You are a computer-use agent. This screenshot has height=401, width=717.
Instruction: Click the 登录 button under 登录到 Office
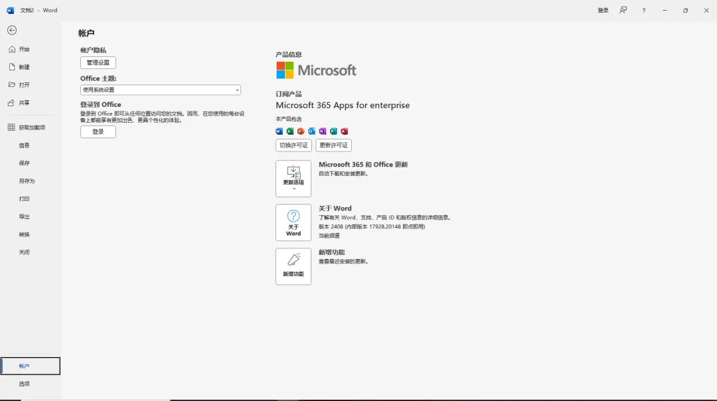[98, 131]
